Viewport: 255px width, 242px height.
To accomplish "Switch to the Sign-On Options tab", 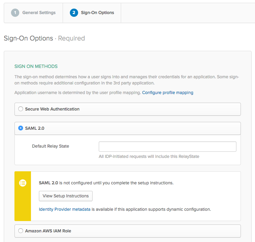I will coord(92,13).
